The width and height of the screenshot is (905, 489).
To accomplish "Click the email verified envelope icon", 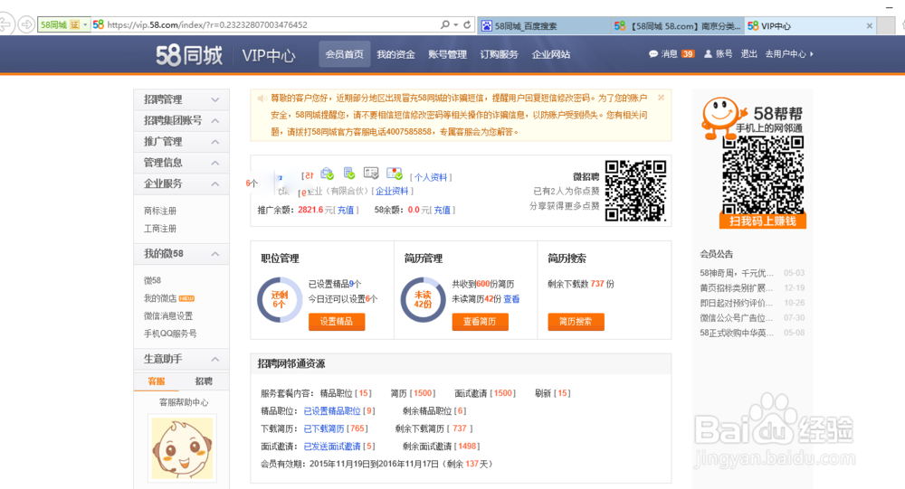I will [x=328, y=173].
